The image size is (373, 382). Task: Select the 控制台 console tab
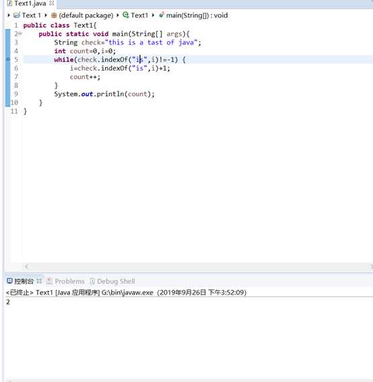point(24,281)
